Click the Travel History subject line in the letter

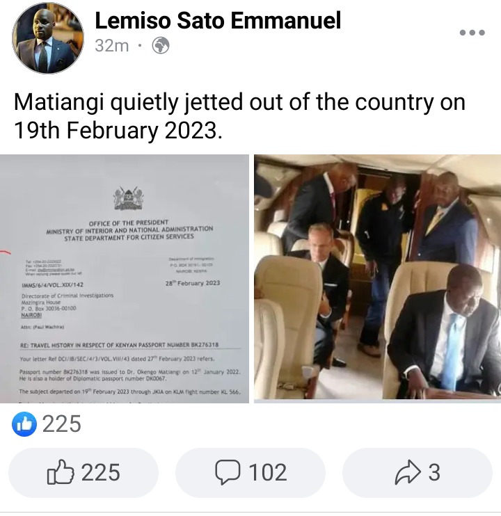click(119, 345)
